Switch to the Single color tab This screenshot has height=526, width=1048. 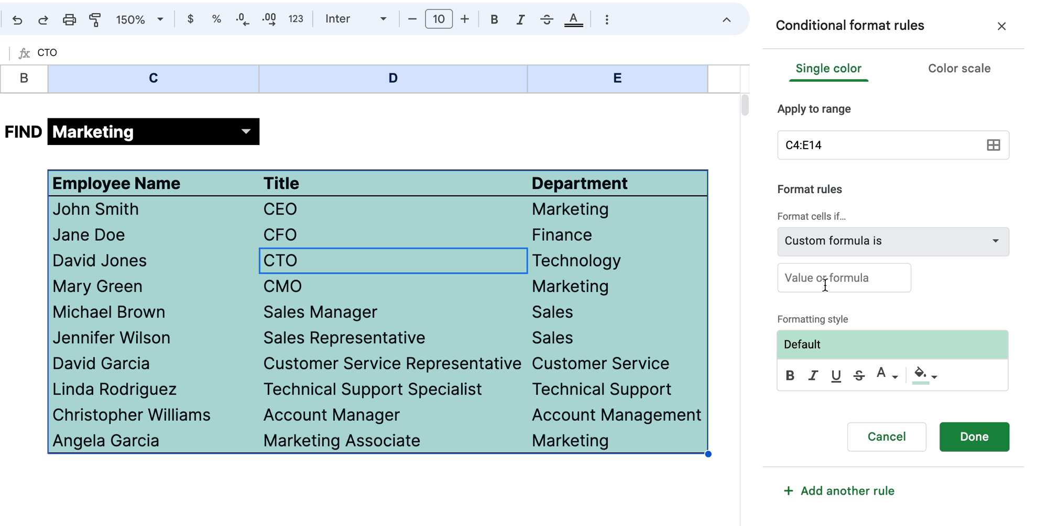828,69
